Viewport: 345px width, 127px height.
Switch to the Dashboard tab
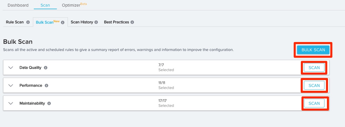pos(18,5)
